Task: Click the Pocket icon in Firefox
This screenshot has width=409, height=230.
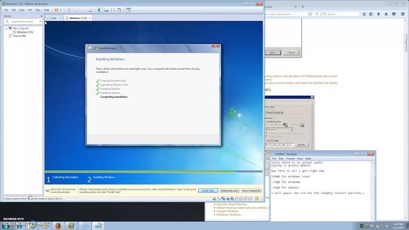Action: tap(394, 14)
